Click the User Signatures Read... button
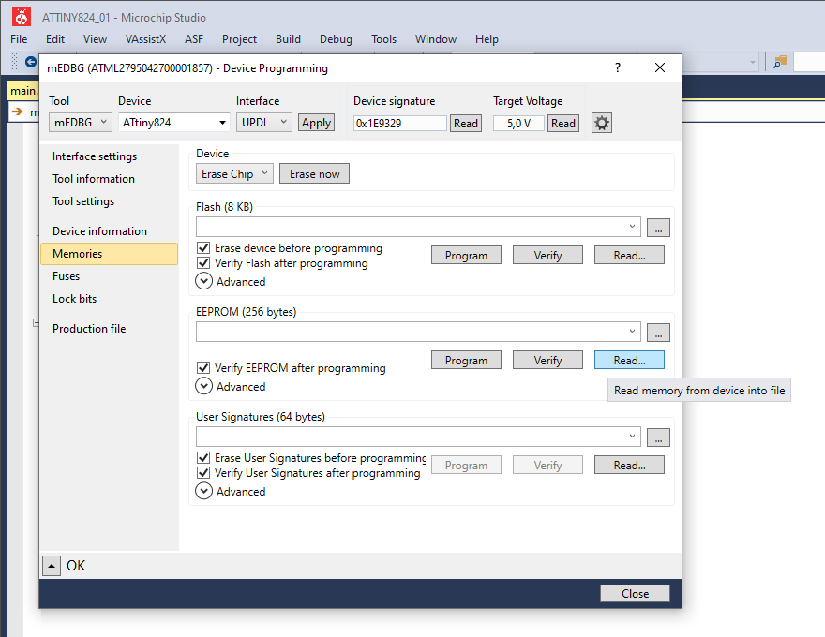The width and height of the screenshot is (825, 637). 629,466
